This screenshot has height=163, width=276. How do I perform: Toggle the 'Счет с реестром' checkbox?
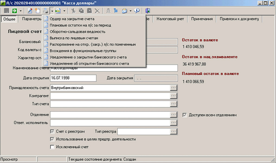(x=52, y=132)
